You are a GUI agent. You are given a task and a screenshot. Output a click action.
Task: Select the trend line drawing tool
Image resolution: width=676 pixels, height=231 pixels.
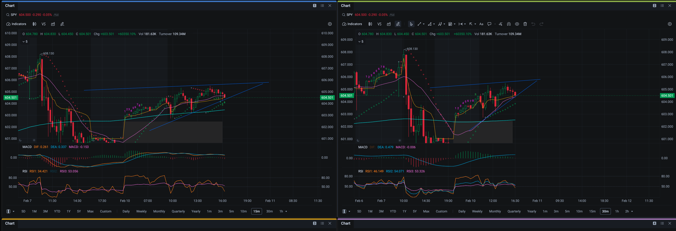[419, 24]
